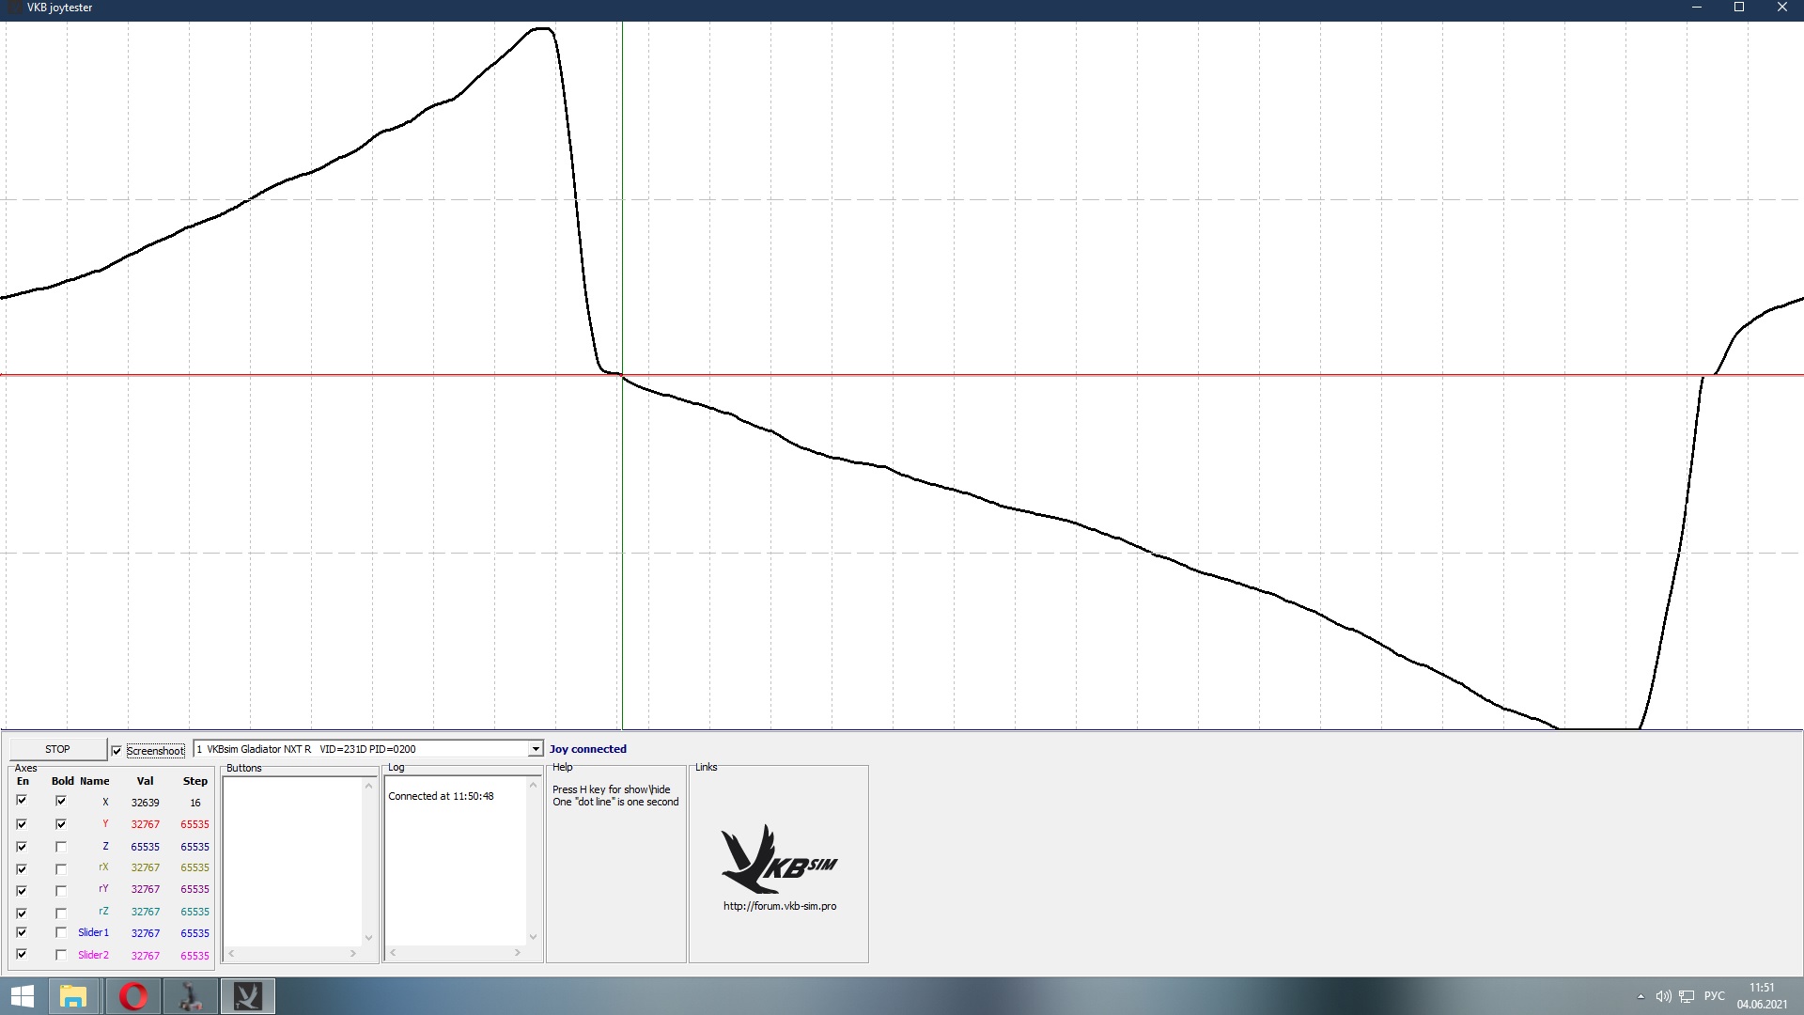The height and width of the screenshot is (1015, 1804).
Task: Open File Explorer from the taskbar
Action: click(x=73, y=996)
